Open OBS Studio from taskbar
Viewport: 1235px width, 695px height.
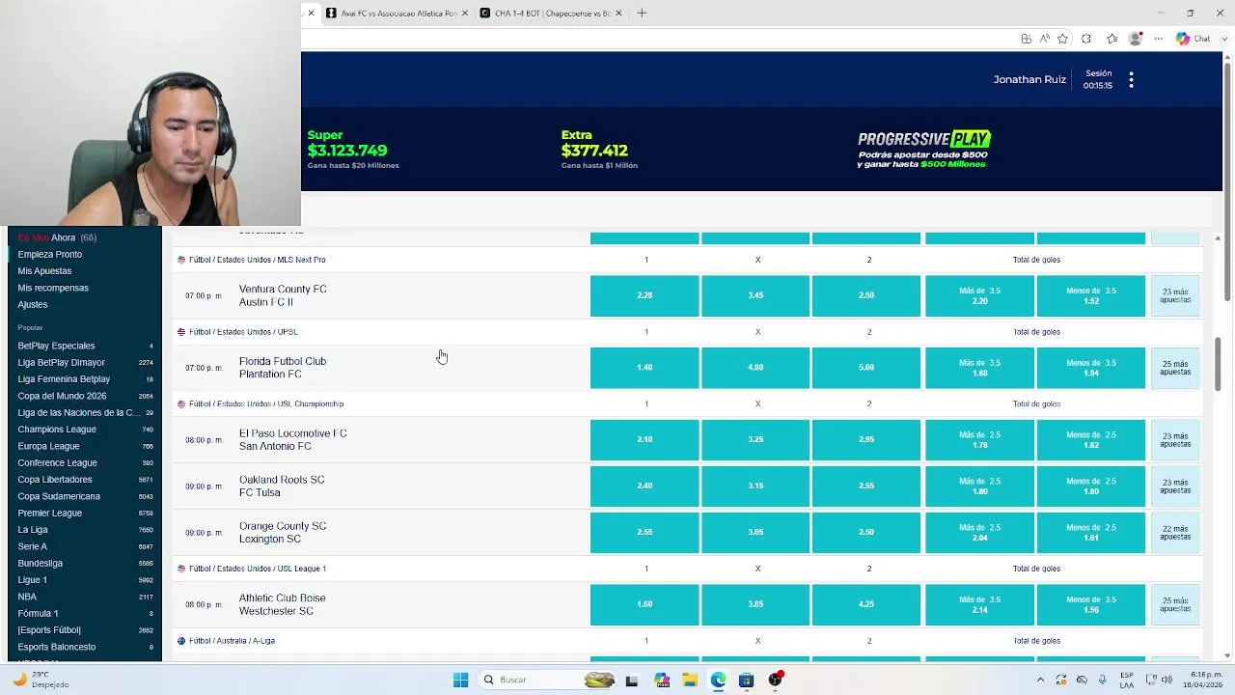pyautogui.click(x=775, y=680)
